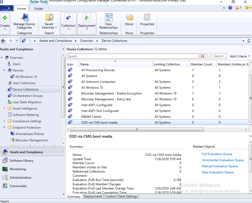Open the Custom Client Settings tab
The width and height of the screenshot is (252, 203).
point(121,196)
